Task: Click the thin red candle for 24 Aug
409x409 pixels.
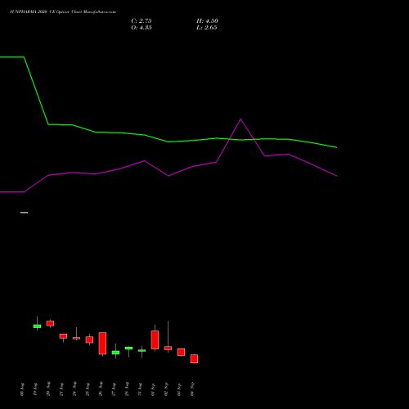Action: [76, 338]
